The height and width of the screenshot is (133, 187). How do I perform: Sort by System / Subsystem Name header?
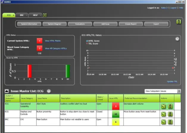[12, 98]
